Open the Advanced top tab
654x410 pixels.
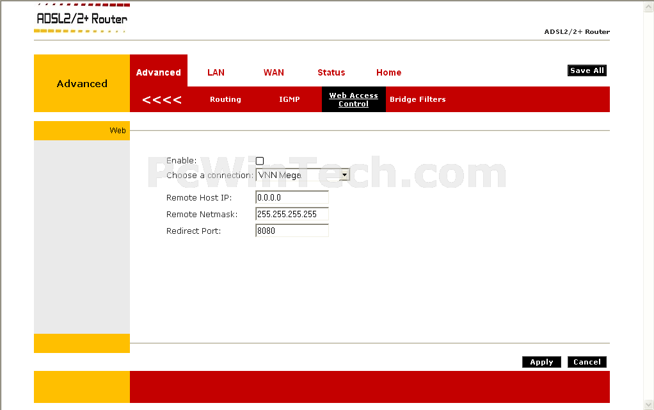click(x=159, y=71)
